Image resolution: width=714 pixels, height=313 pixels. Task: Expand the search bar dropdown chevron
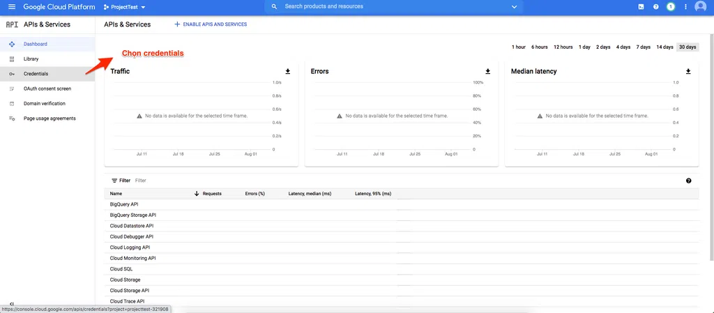[x=515, y=7]
